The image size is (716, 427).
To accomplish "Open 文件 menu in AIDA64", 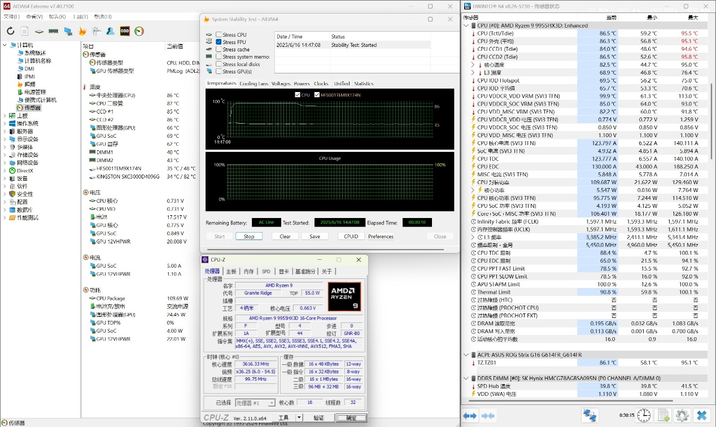I will (x=11, y=16).
